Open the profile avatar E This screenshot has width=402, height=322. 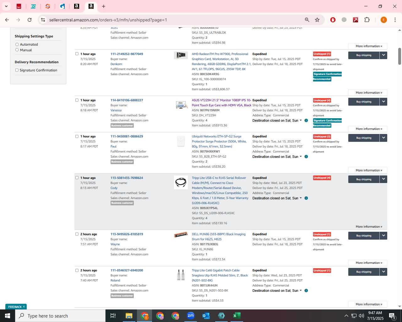click(383, 20)
